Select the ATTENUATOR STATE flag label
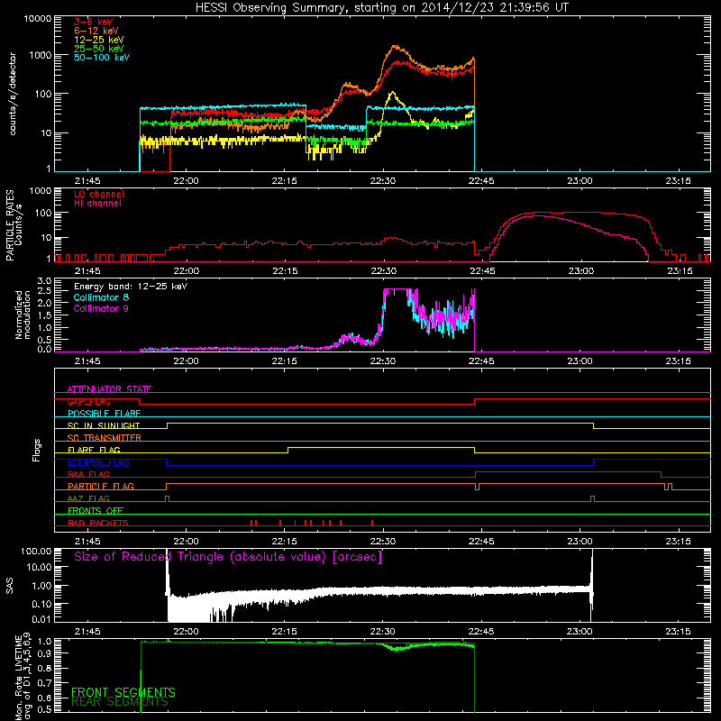Viewport: 721px width, 721px height. click(x=109, y=389)
